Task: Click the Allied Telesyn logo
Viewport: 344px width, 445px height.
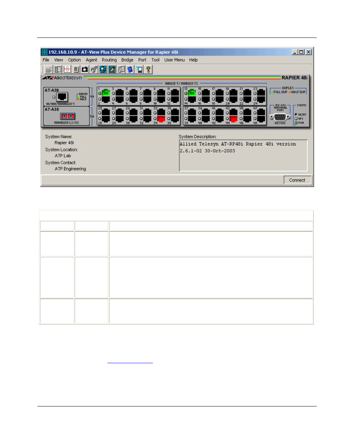Action: point(62,78)
